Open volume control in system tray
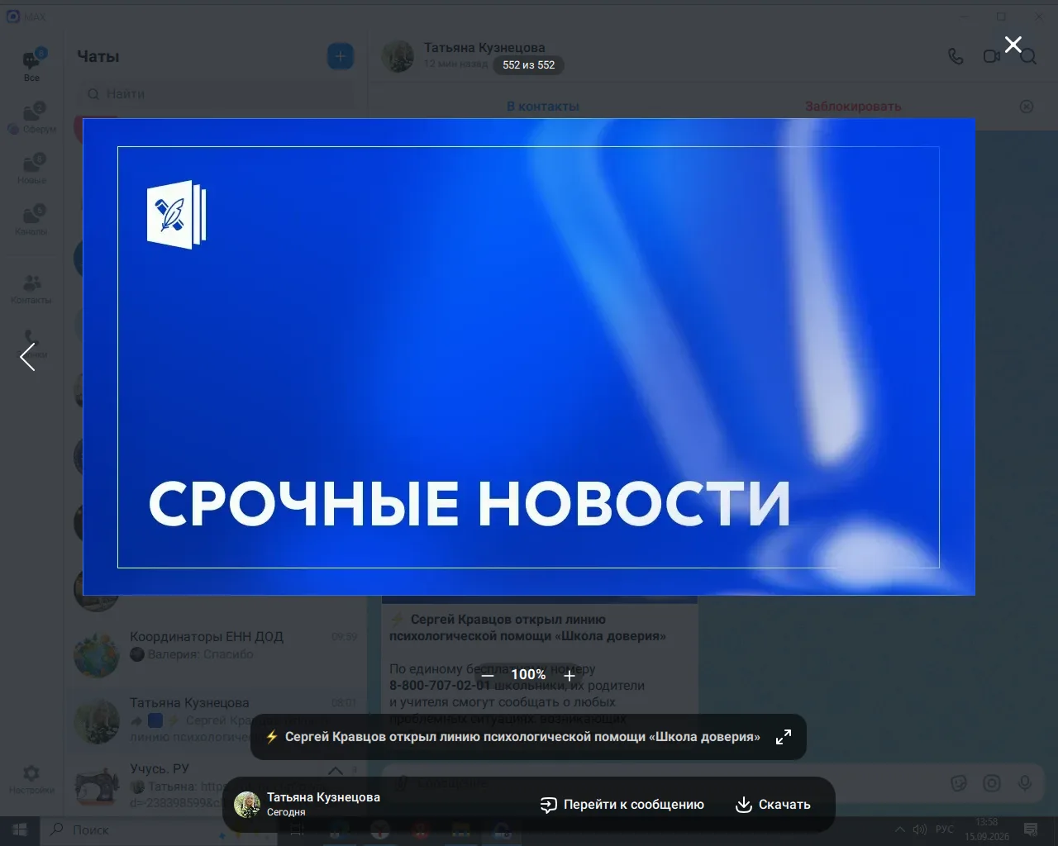This screenshot has height=846, width=1058. [x=919, y=829]
